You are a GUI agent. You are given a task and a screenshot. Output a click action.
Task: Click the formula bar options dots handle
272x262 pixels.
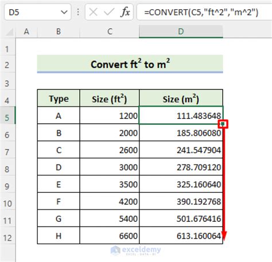click(78, 12)
